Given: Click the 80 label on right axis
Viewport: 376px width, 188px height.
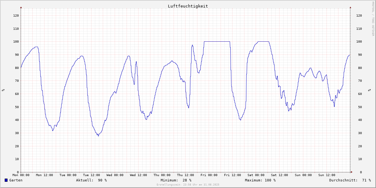Looking at the screenshot, I should click(360, 68).
